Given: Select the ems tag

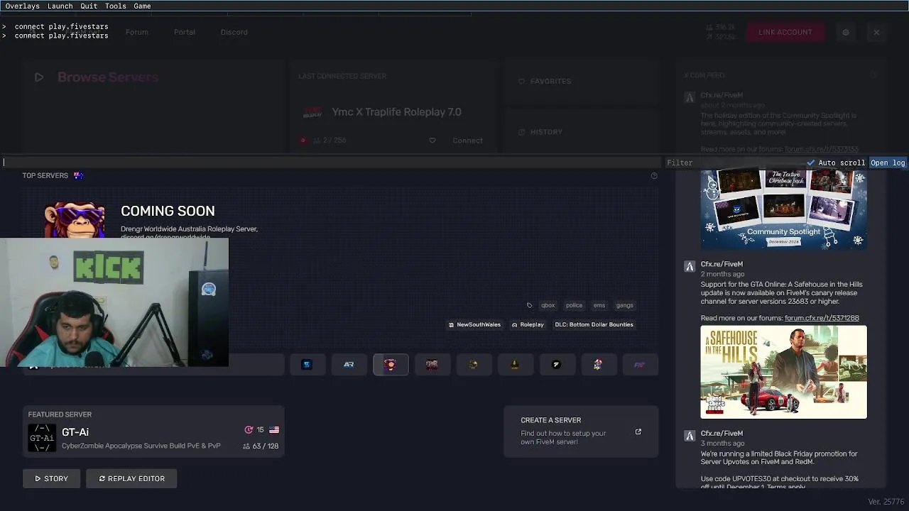Looking at the screenshot, I should [599, 305].
